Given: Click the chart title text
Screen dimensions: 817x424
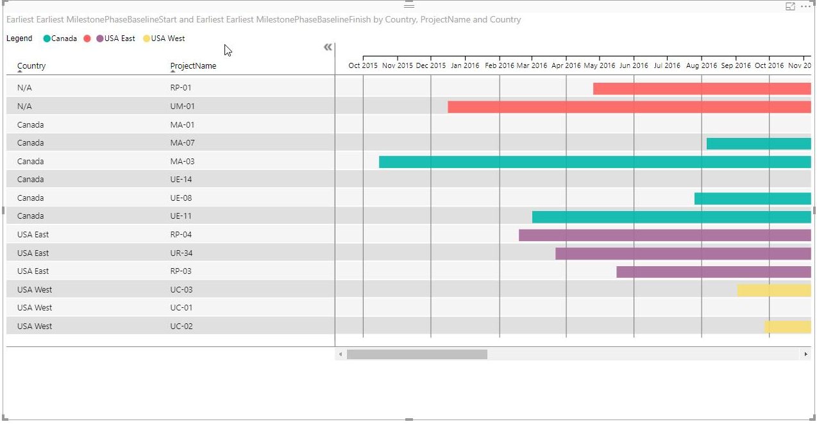Looking at the screenshot, I should tap(264, 20).
